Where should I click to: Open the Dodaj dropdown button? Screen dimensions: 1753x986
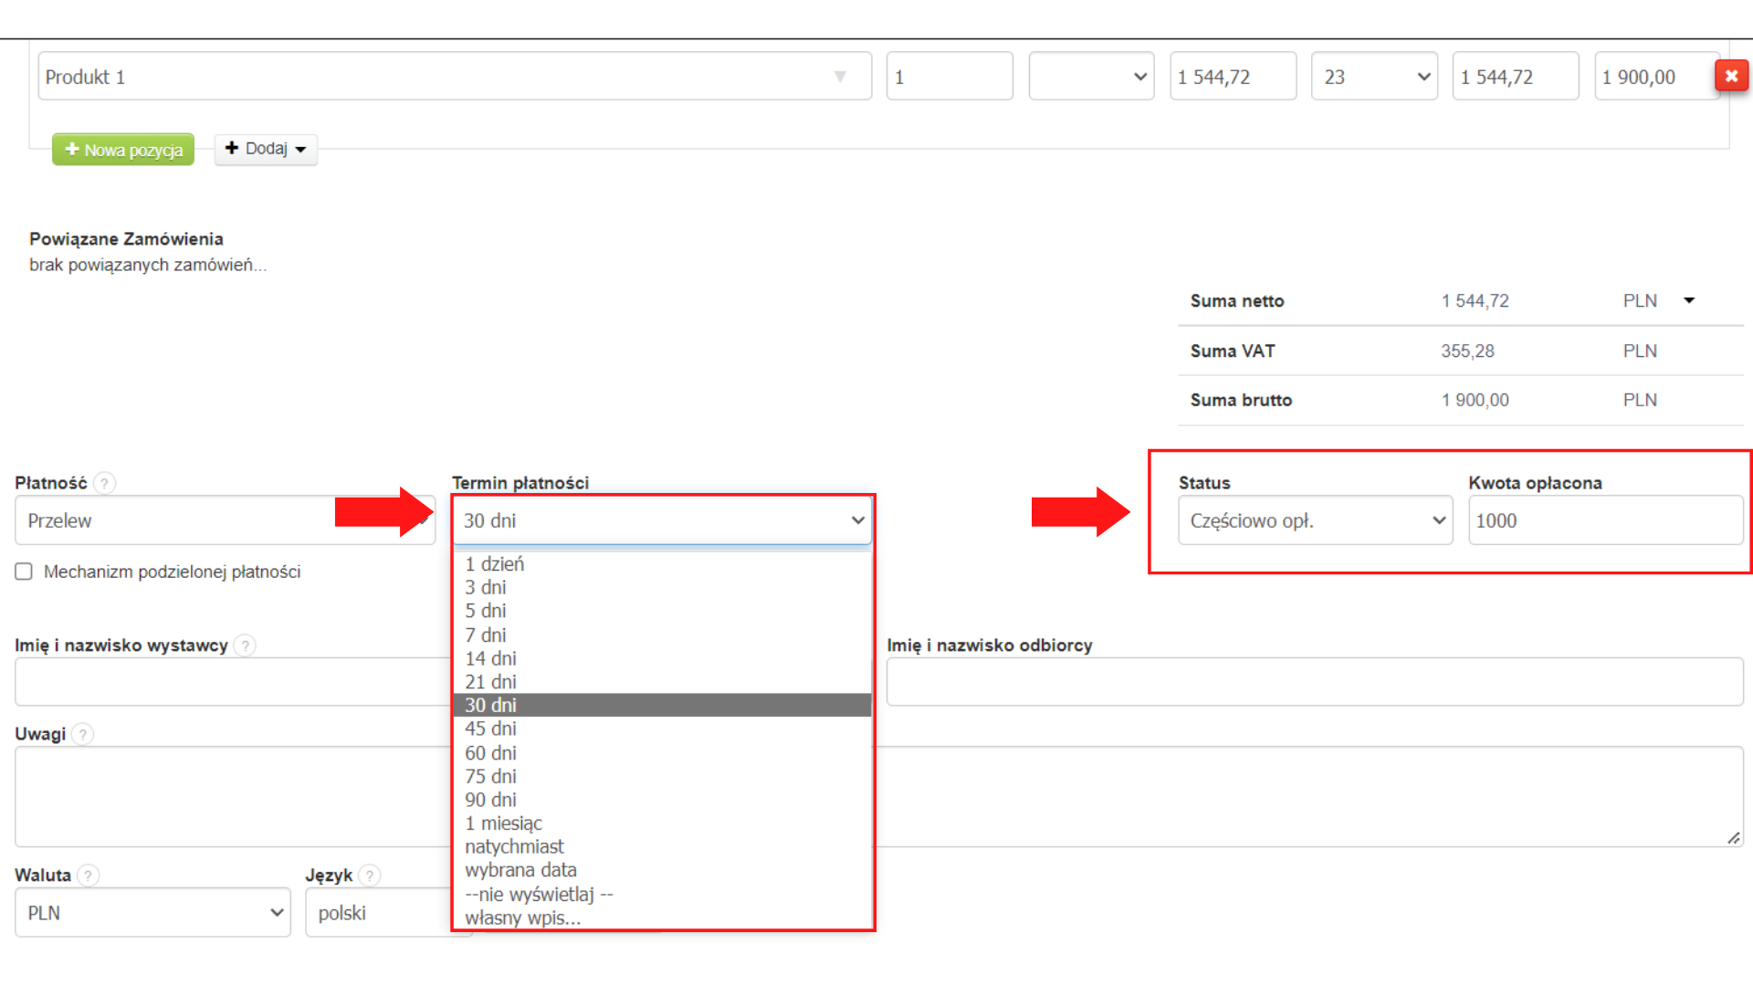click(x=266, y=149)
